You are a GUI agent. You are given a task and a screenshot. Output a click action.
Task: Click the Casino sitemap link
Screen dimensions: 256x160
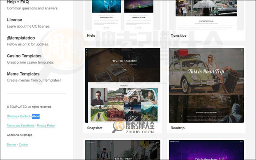click(x=23, y=145)
